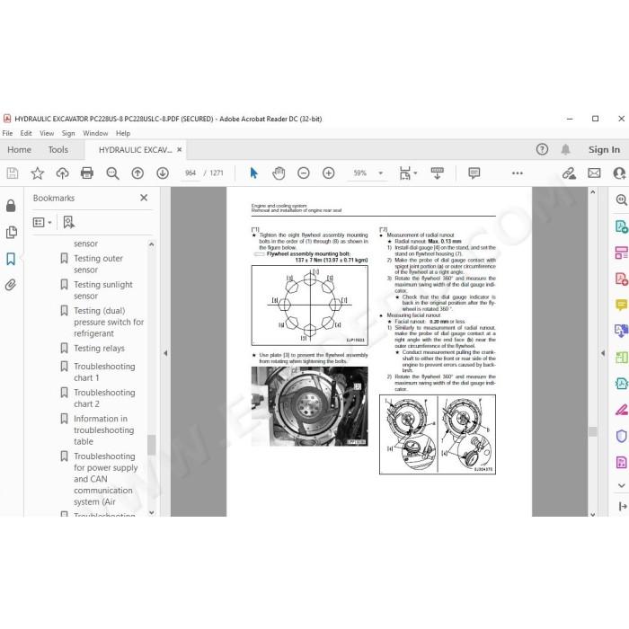
Task: Activate the selection arrow tool
Action: coord(254,173)
